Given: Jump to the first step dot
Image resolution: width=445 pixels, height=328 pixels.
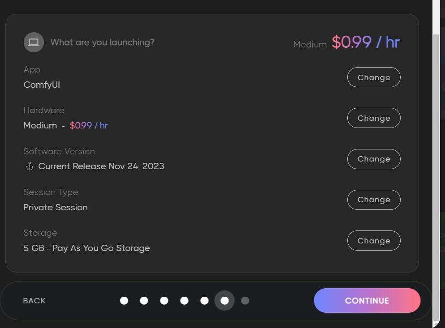Looking at the screenshot, I should click(124, 301).
